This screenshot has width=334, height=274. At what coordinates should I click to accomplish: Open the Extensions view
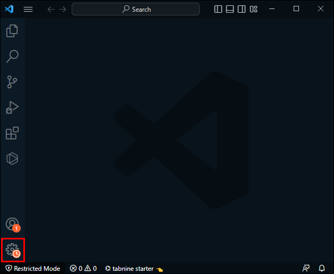12,133
